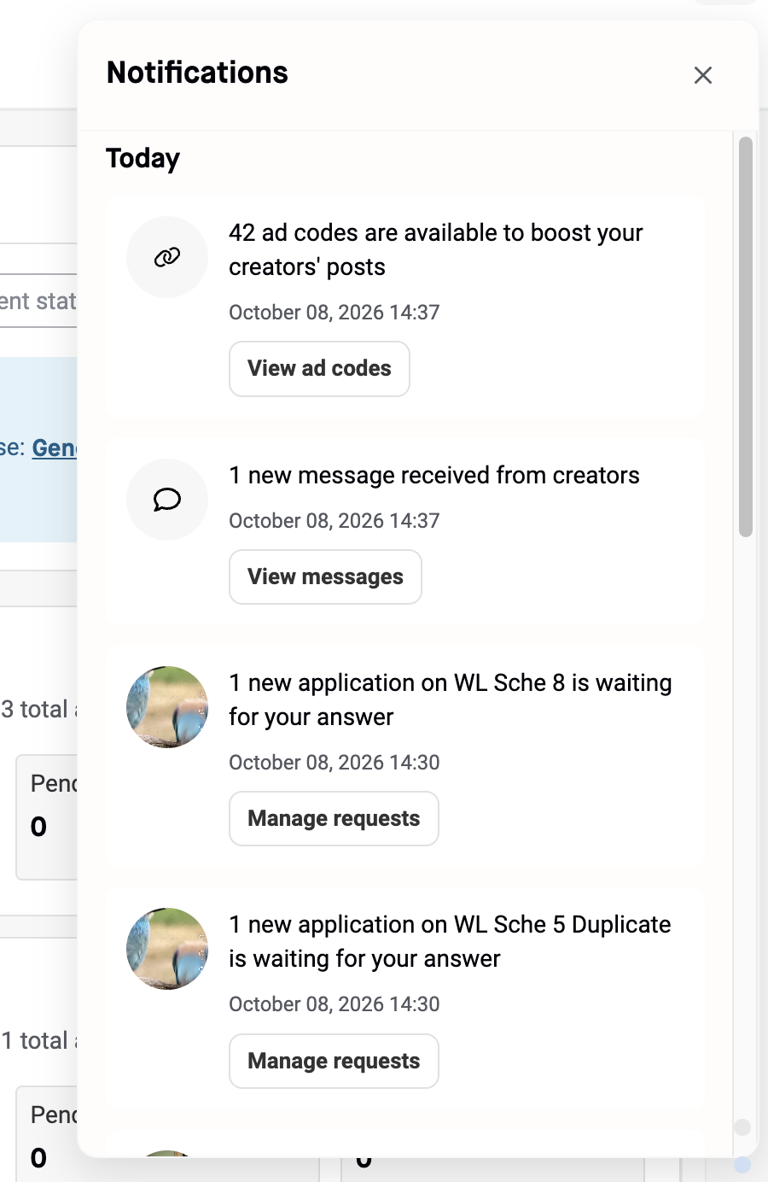This screenshot has width=768, height=1182.
Task: Manage requests for WL Sche 8 application
Action: point(334,819)
